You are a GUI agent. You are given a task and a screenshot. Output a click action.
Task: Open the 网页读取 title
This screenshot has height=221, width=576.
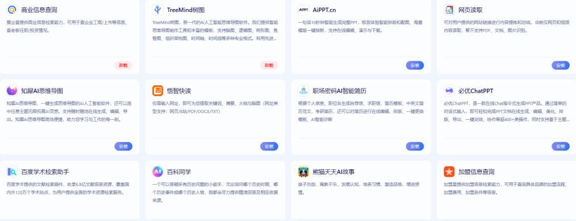[470, 10]
